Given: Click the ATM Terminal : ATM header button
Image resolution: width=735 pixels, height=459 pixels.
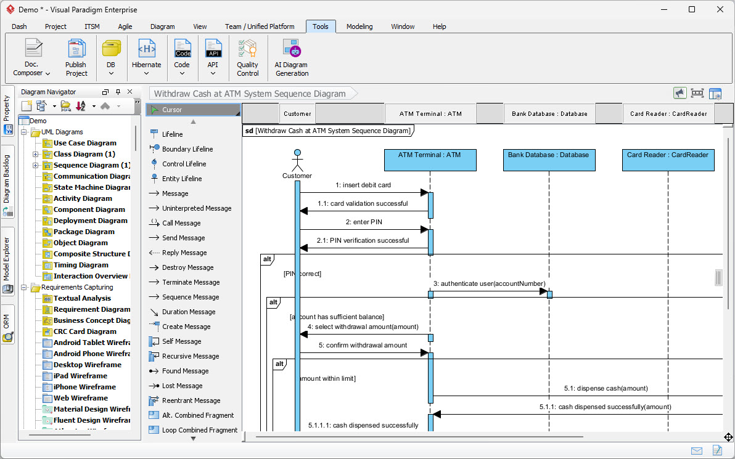Looking at the screenshot, I should click(430, 114).
